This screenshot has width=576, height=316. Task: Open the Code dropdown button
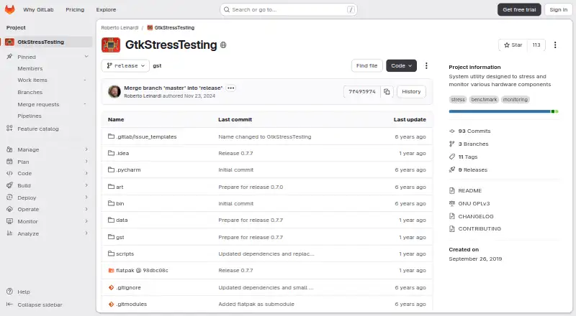tap(401, 65)
